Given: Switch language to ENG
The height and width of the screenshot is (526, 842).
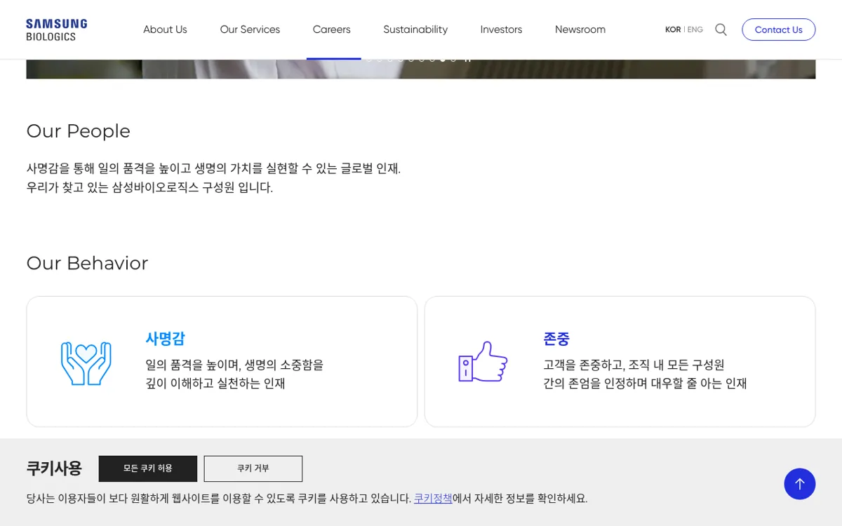Looking at the screenshot, I should click(695, 29).
